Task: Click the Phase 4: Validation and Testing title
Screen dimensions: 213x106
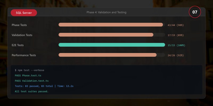Action: click(x=106, y=12)
